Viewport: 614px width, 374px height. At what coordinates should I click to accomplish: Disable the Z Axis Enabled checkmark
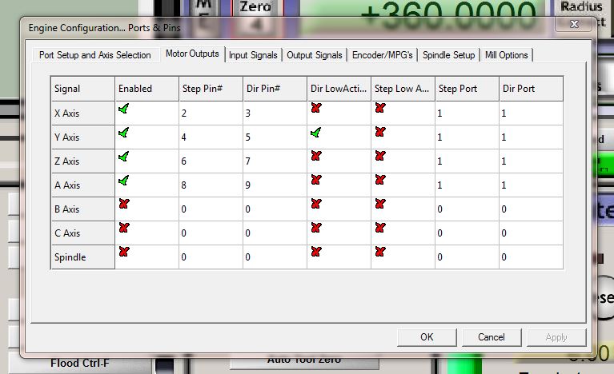click(x=123, y=157)
